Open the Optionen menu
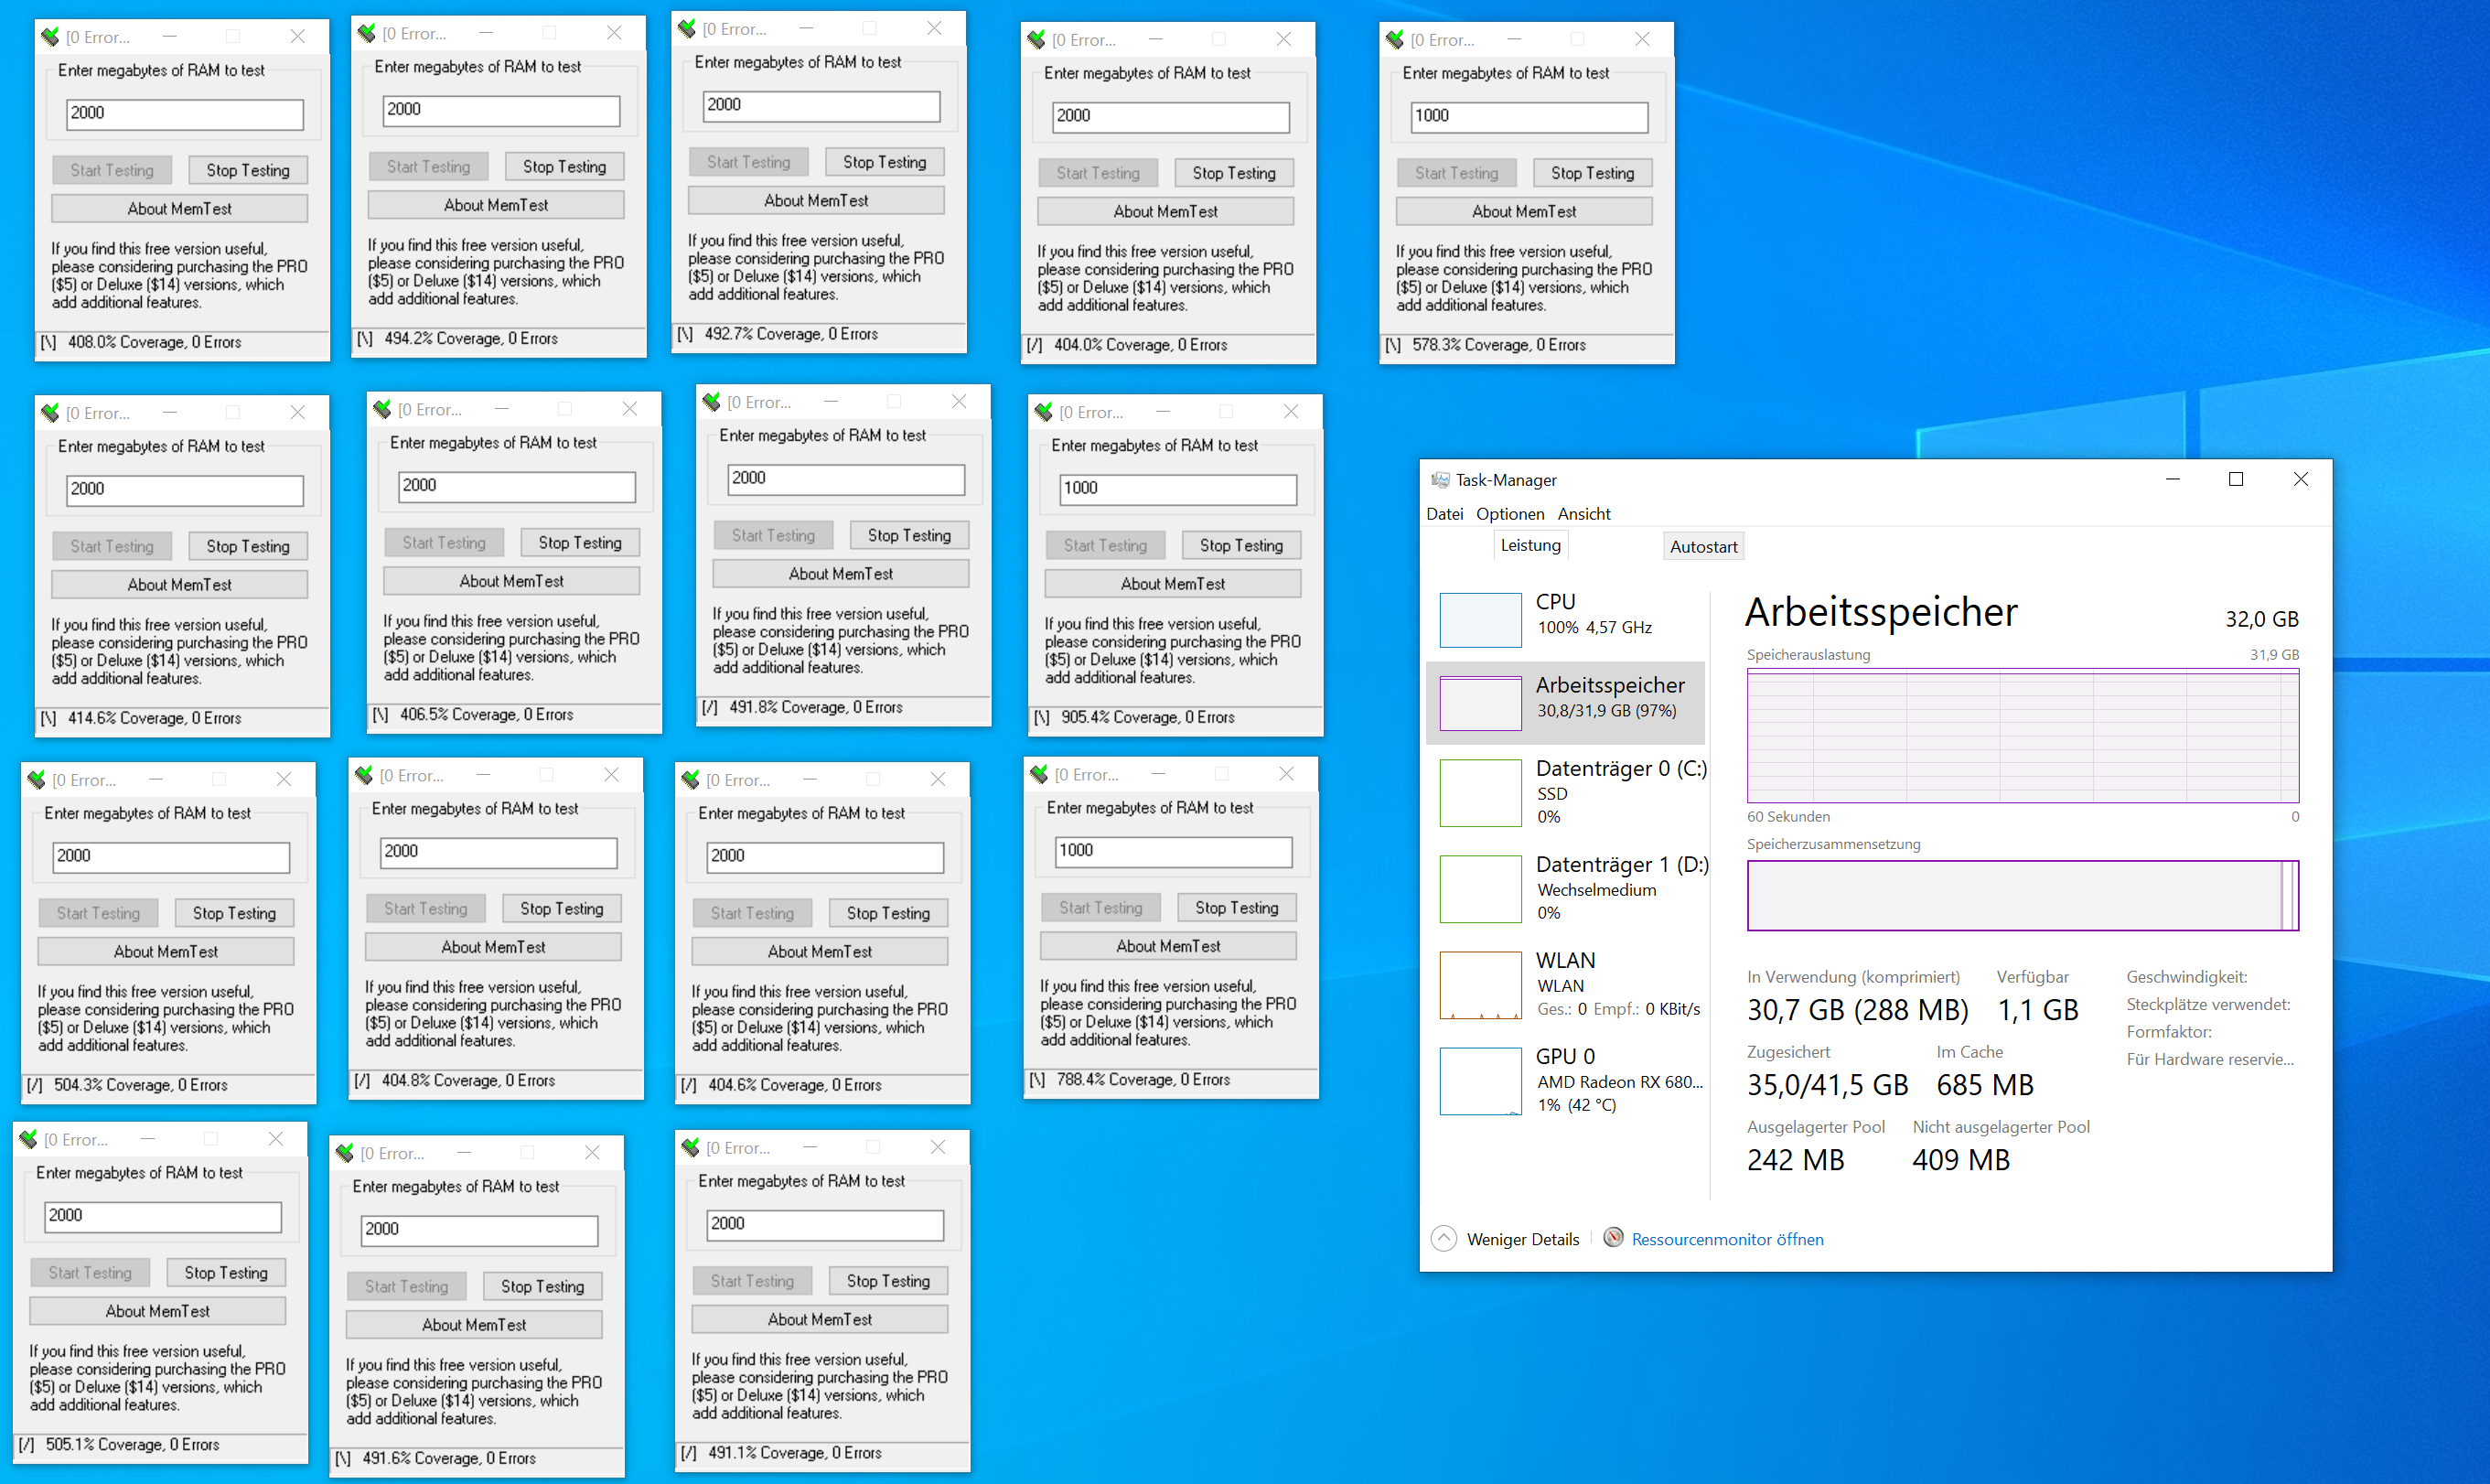 point(1509,514)
